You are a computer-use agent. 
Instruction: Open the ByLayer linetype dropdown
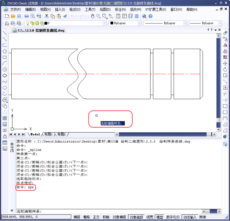coord(185,23)
